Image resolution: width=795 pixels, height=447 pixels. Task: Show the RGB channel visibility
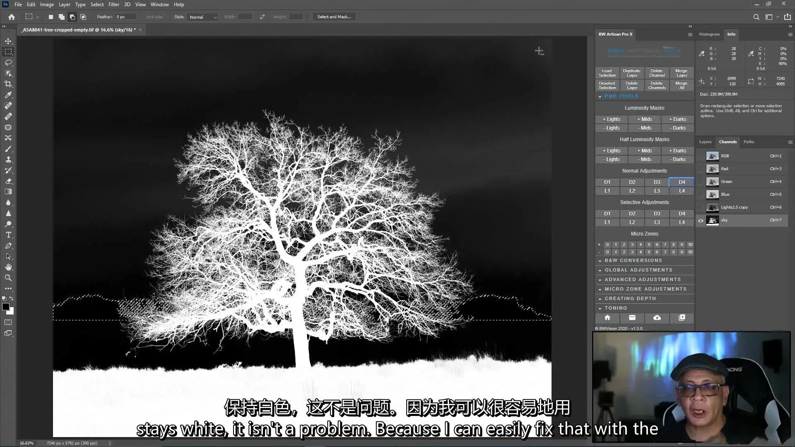(701, 156)
